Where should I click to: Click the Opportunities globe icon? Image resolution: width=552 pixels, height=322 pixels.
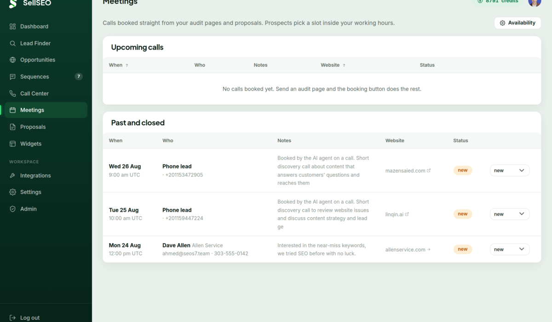coord(12,60)
